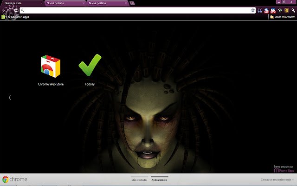
Task: Open Otros marcadores bookmarks folder
Action: [x=283, y=17]
